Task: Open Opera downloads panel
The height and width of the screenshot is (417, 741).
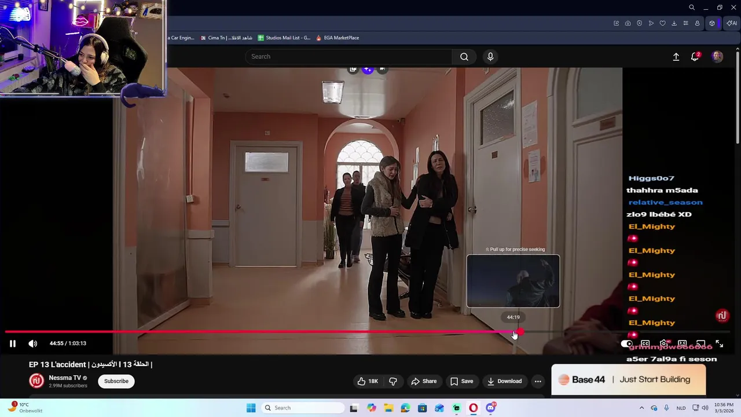Action: point(674,23)
